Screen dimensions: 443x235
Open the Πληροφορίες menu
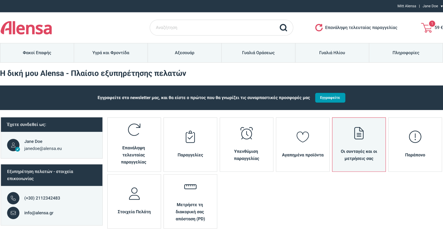point(406,53)
